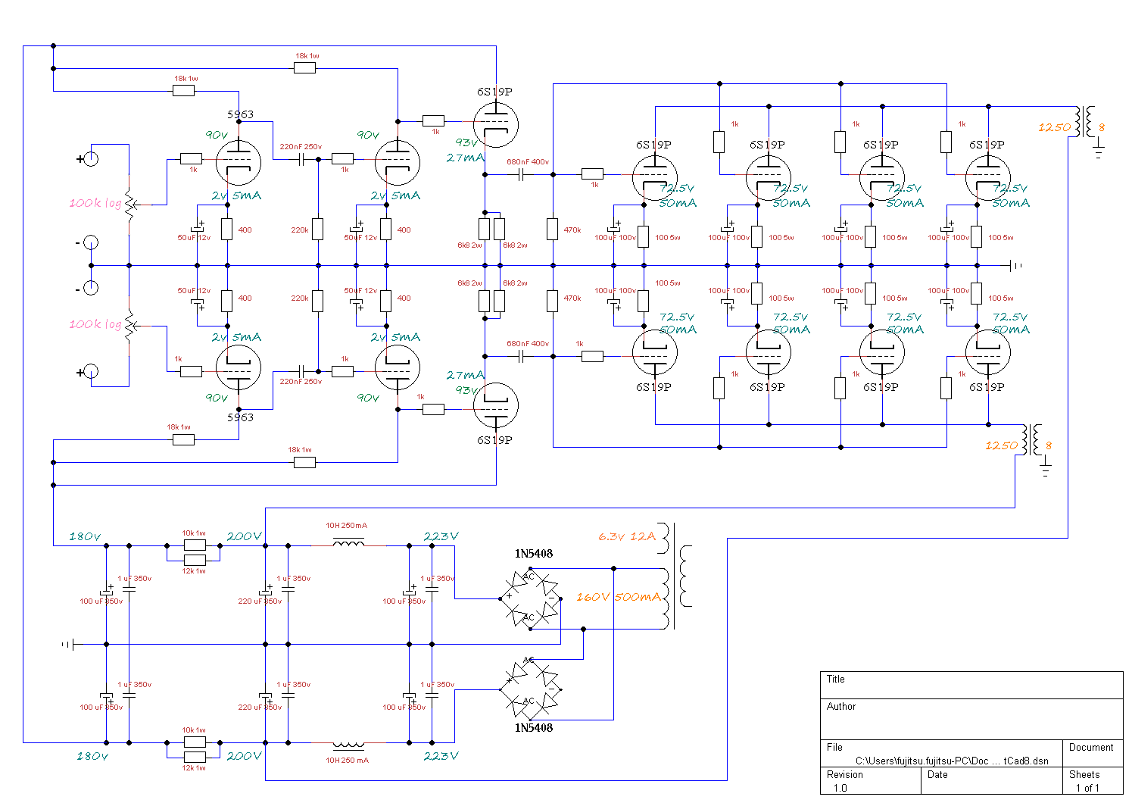The width and height of the screenshot is (1132, 803).
Task: Select the upper 680nF 400v coupling capacitor
Action: pos(522,174)
